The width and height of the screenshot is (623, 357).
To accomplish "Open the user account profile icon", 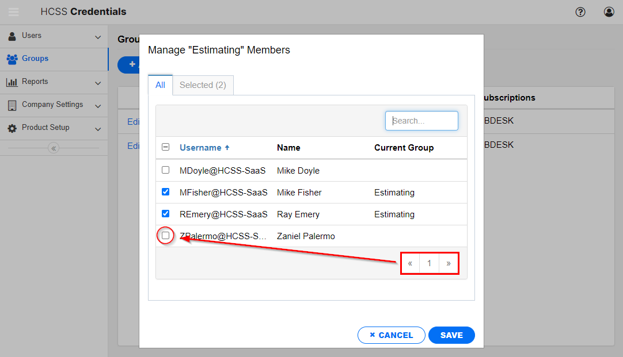I will point(609,11).
